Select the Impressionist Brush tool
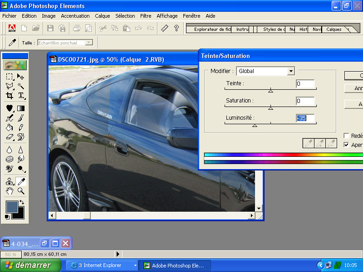The image size is (363, 272). (x=20, y=137)
